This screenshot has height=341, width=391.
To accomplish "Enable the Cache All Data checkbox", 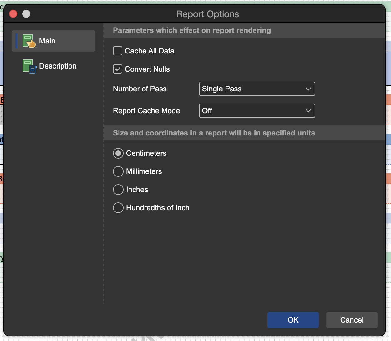I will (x=118, y=51).
